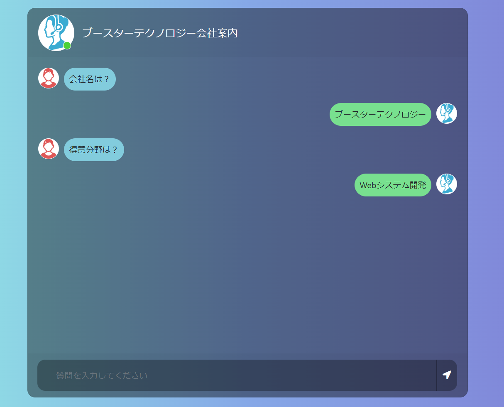Image resolution: width=504 pixels, height=407 pixels.
Task: Click the green ブースターテクノロジー reply bubble
Action: tap(380, 114)
